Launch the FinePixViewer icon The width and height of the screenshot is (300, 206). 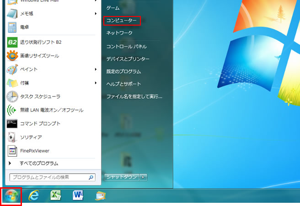[x=12, y=151]
